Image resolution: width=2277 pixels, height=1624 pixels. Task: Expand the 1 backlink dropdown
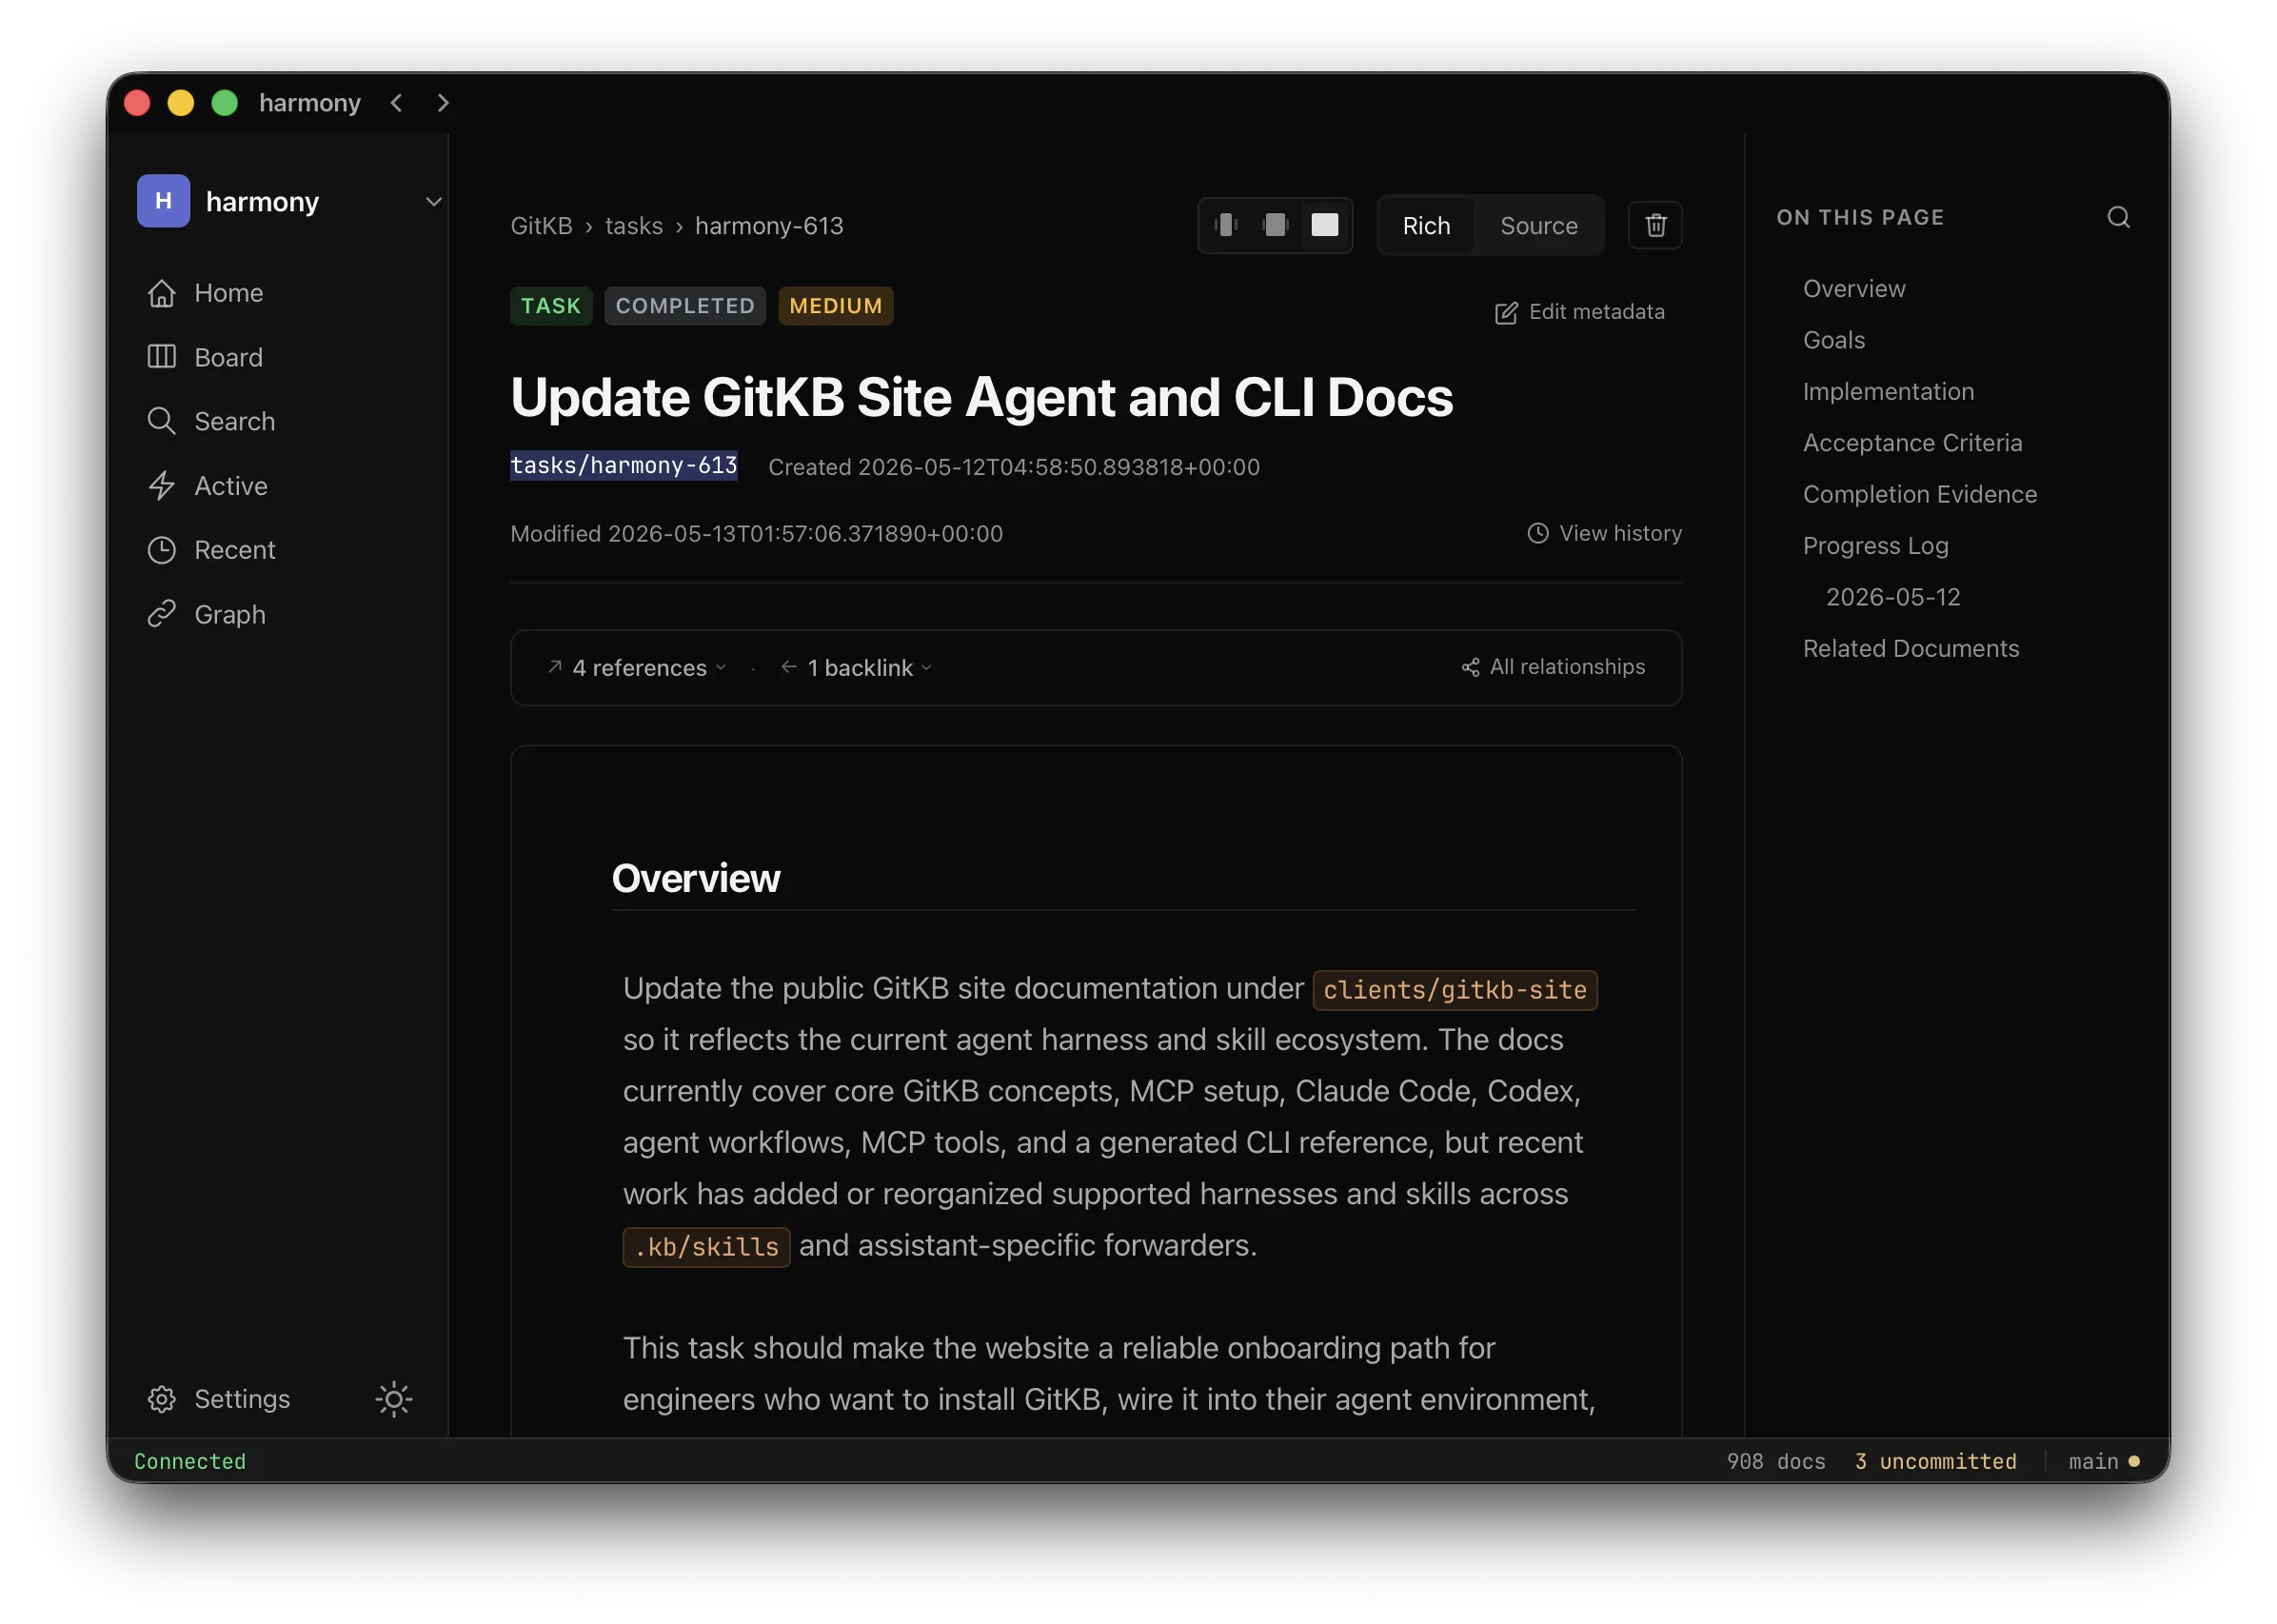pos(856,668)
